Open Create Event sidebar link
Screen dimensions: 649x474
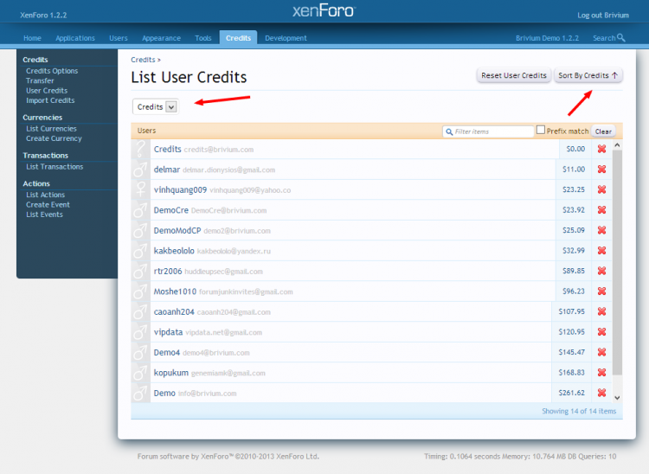pos(48,205)
